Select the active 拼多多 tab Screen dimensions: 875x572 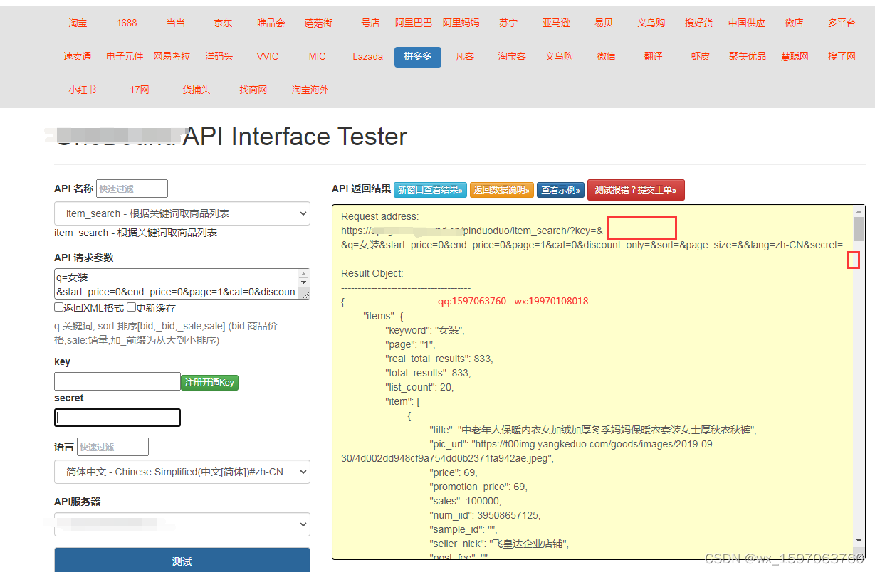418,57
